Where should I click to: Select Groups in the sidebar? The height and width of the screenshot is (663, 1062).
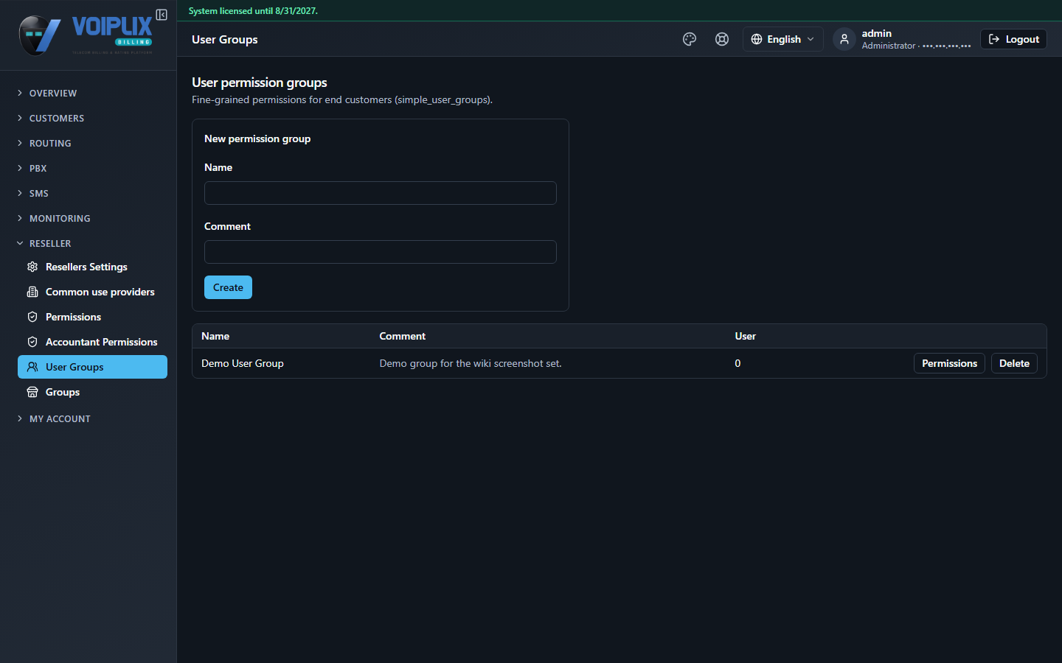[x=92, y=392]
